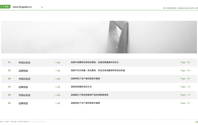Click the WPS header text
This screenshot has width=198, height=125.
(192, 8)
